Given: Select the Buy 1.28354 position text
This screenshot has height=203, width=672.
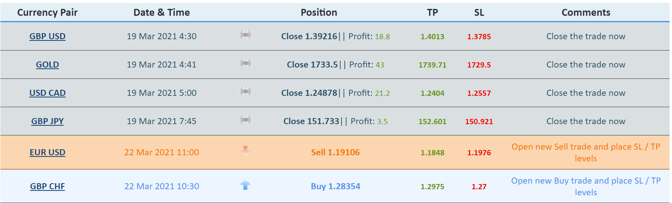Looking at the screenshot, I should click(x=335, y=186).
